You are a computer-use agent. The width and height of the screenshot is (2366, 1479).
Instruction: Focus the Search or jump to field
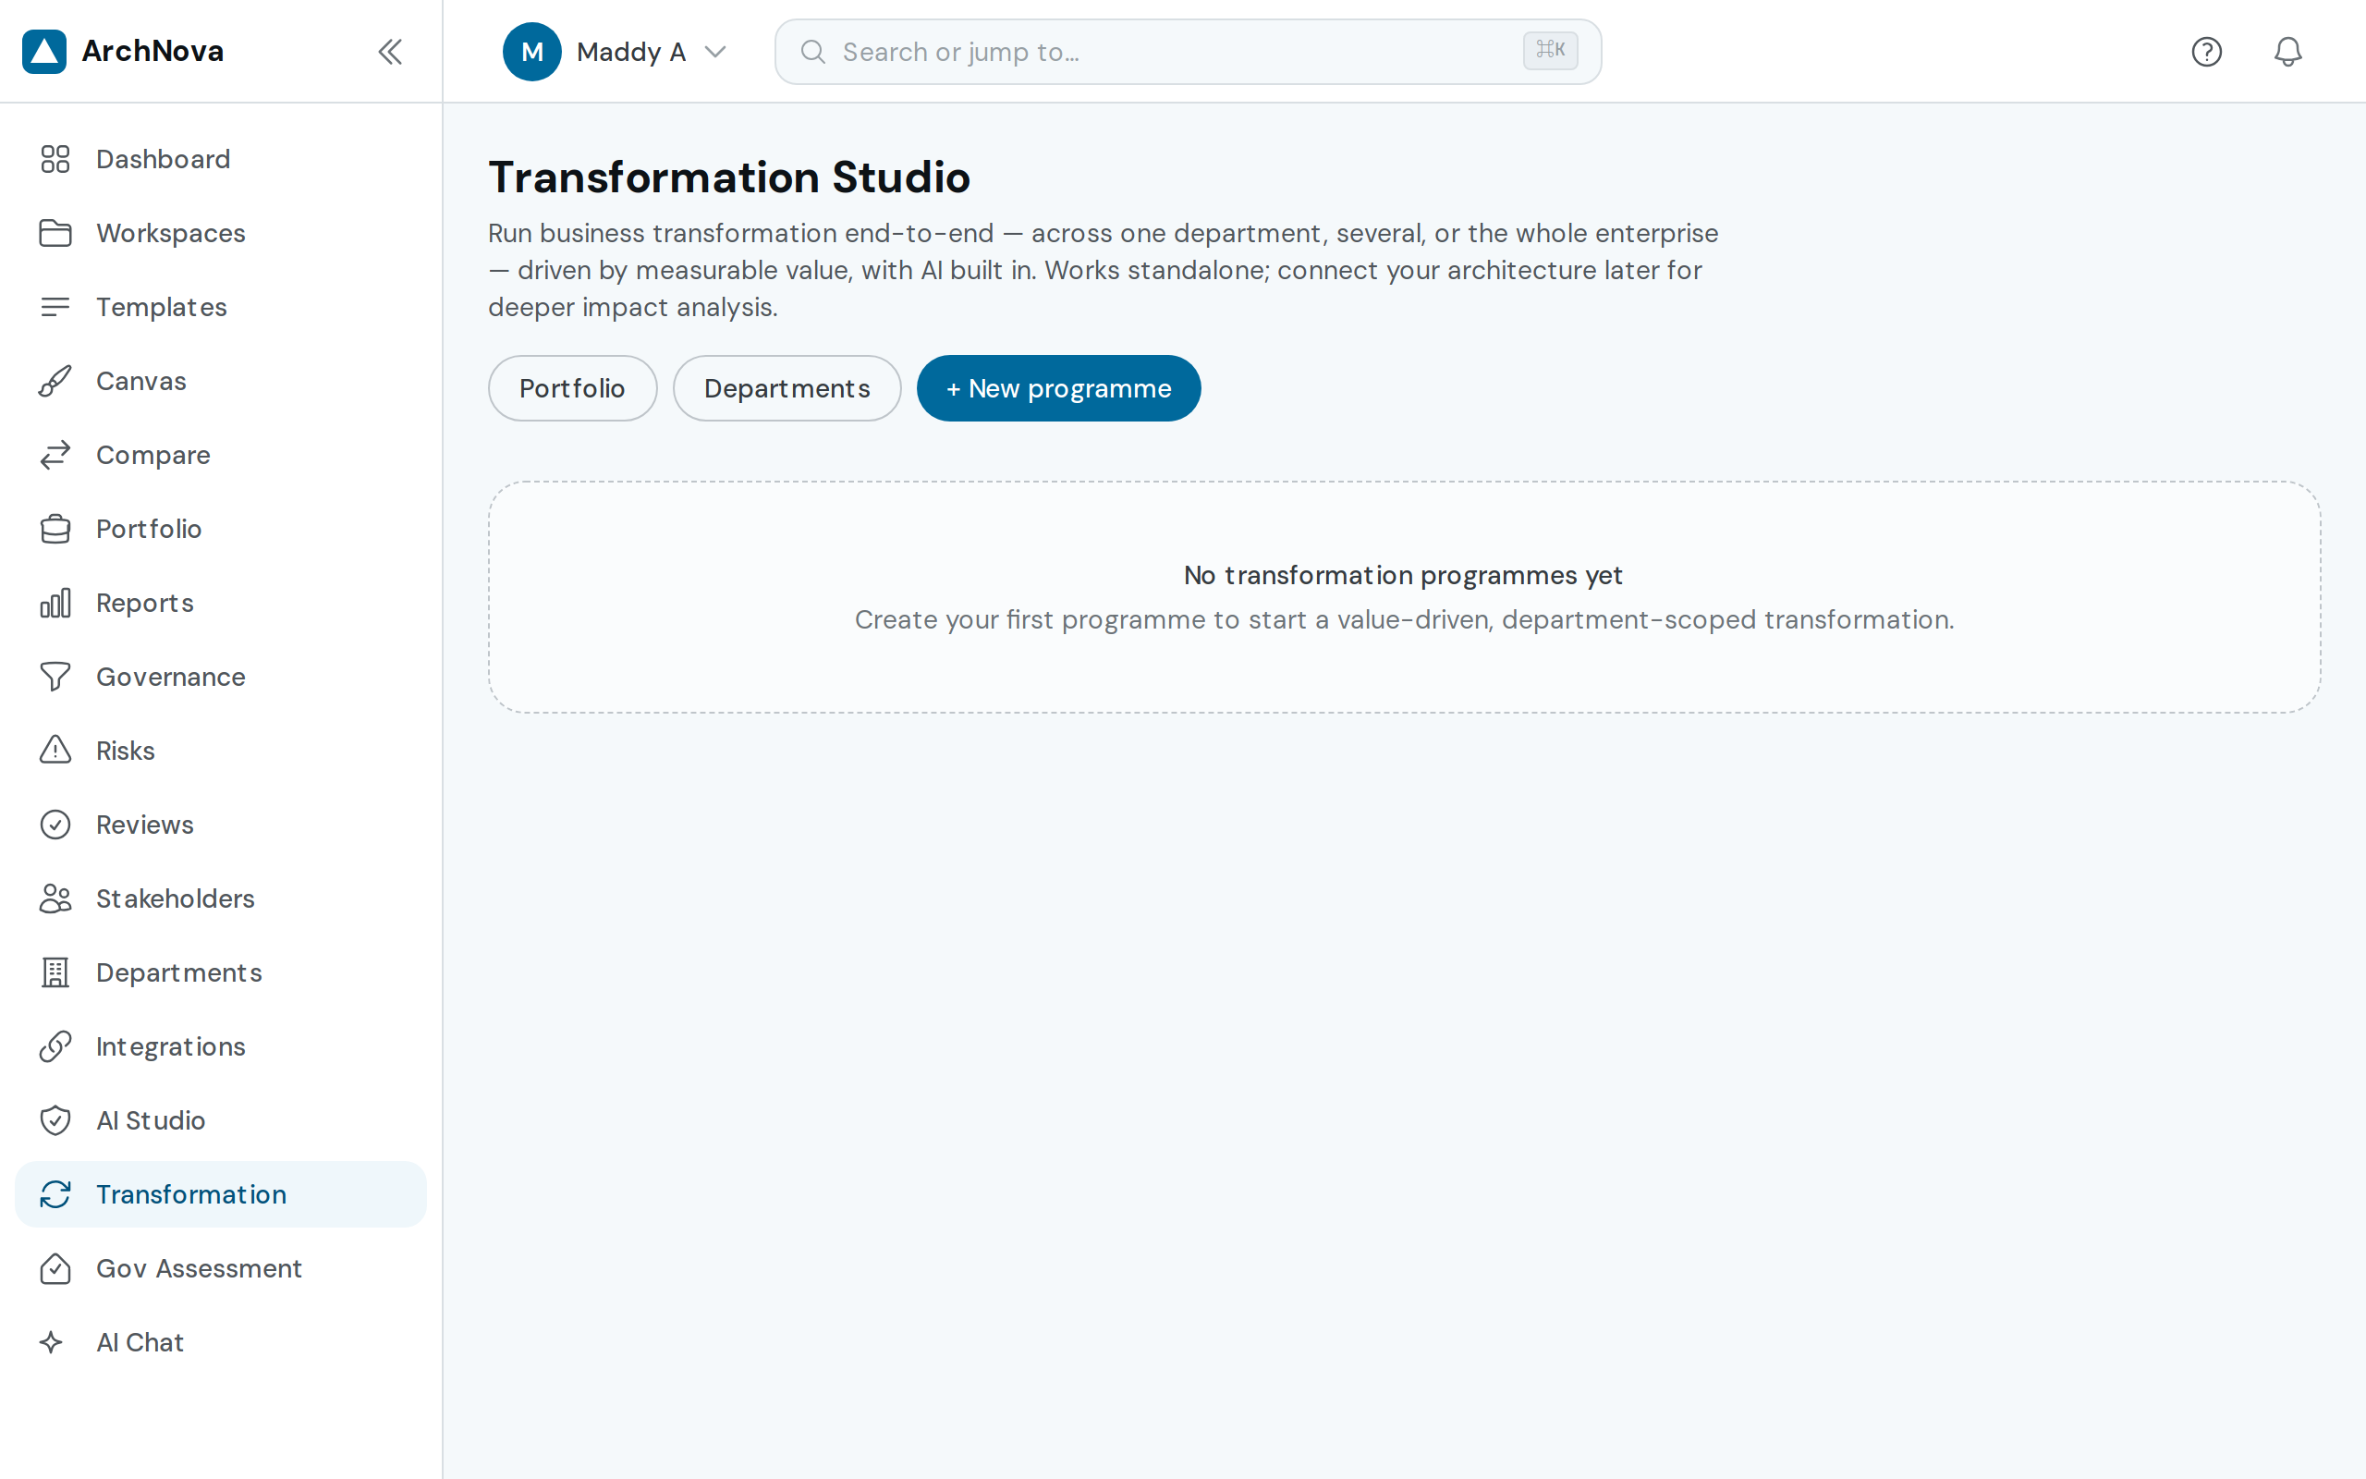(x=1188, y=52)
